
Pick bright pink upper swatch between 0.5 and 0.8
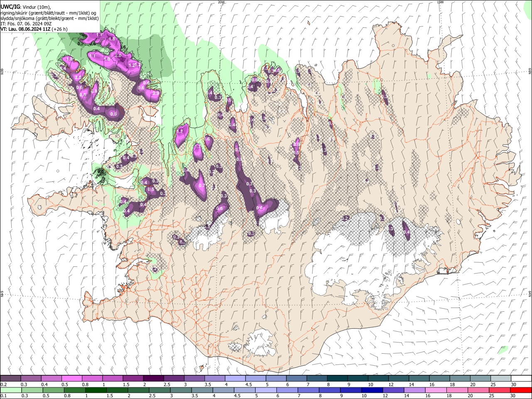[x=72, y=379]
